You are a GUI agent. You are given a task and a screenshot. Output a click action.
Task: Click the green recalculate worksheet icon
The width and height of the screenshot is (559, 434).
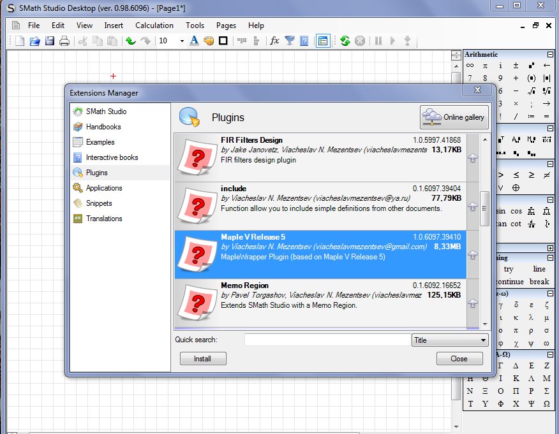pos(345,41)
